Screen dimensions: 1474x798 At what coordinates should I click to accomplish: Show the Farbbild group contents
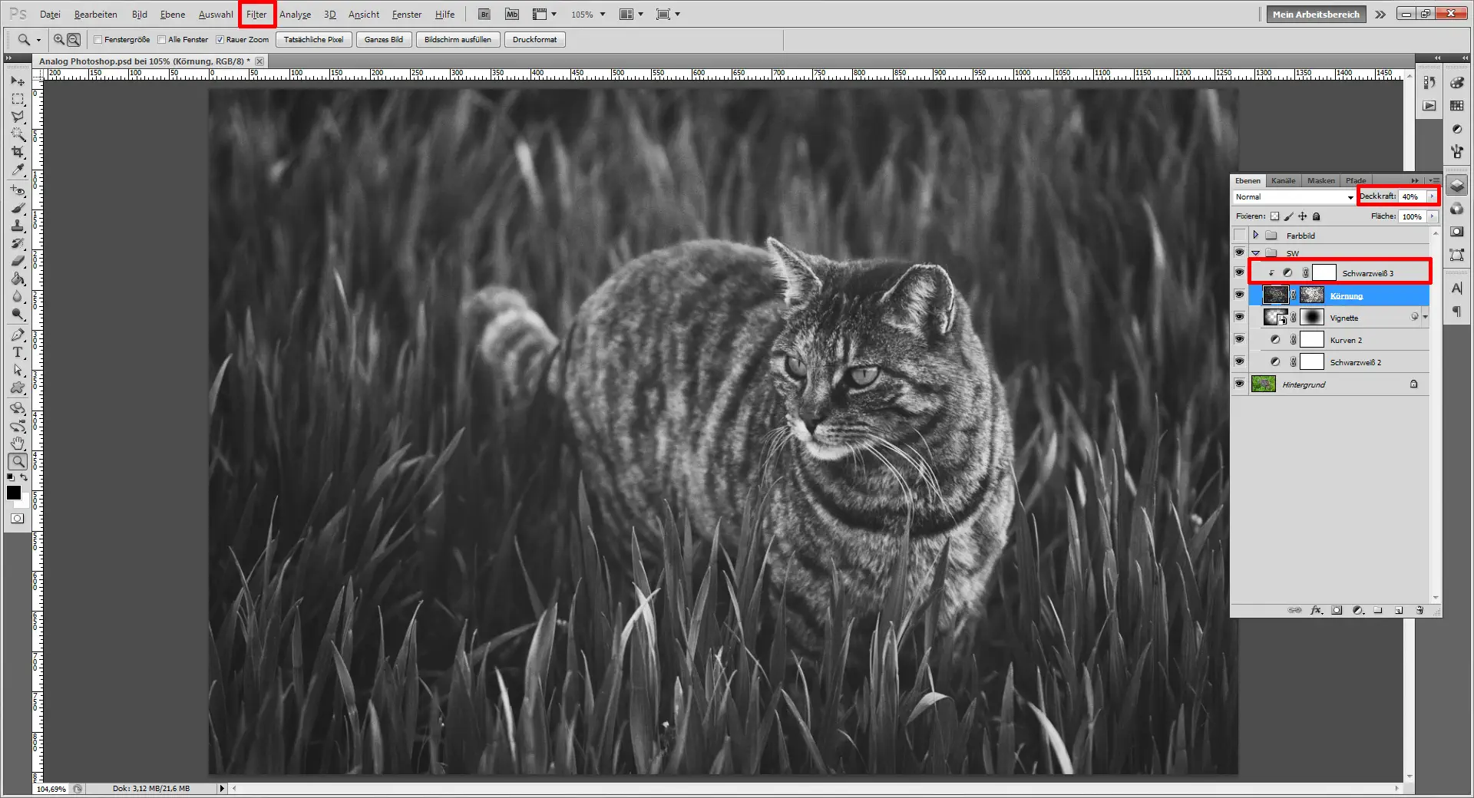(x=1257, y=236)
